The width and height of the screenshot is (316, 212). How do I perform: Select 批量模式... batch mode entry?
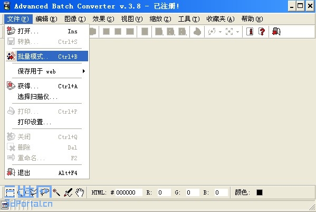click(x=47, y=56)
